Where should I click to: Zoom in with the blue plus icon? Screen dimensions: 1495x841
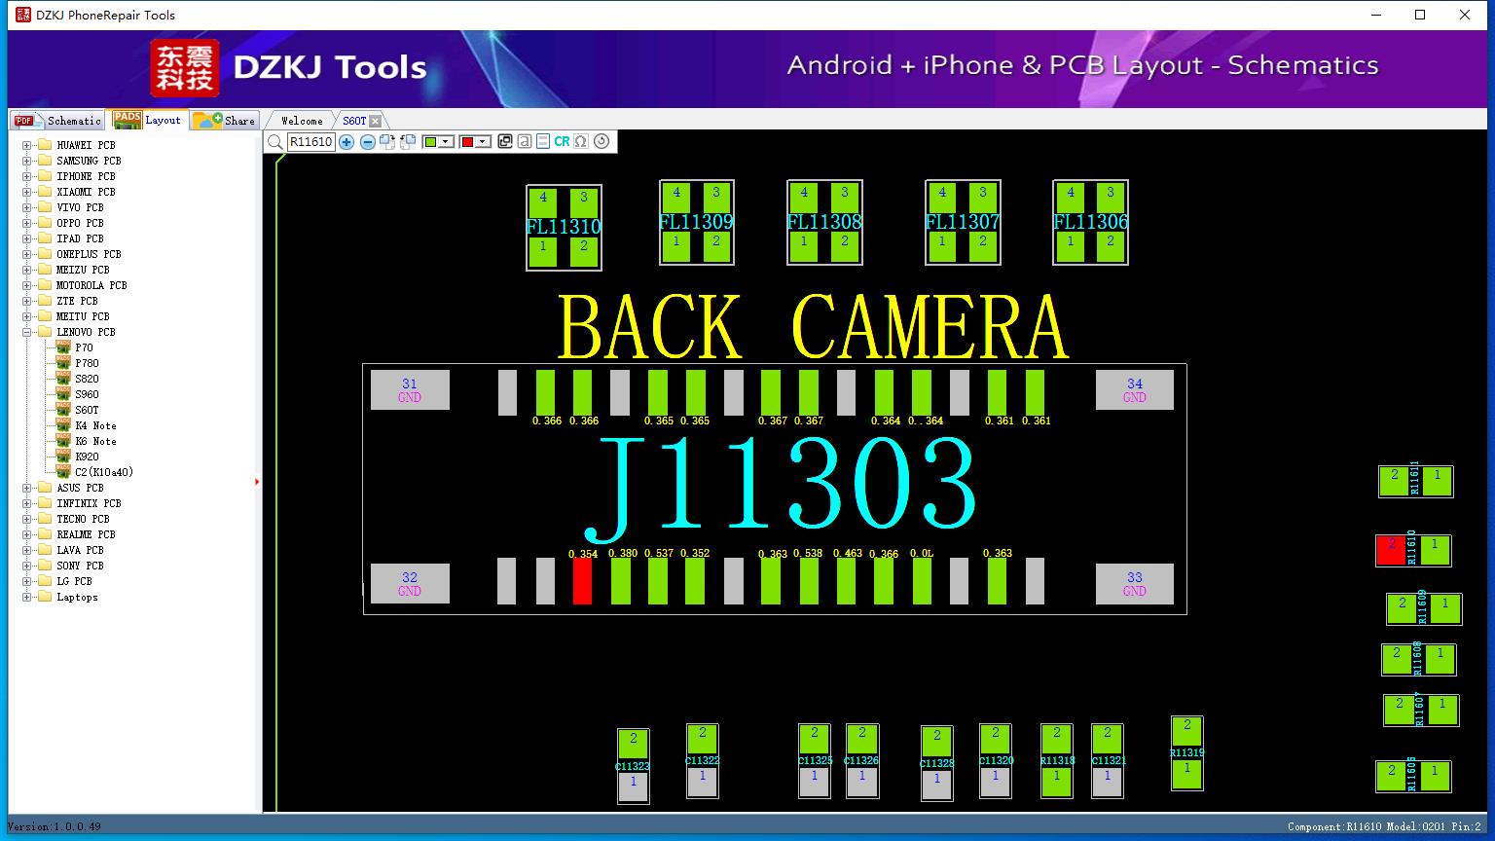(x=346, y=142)
